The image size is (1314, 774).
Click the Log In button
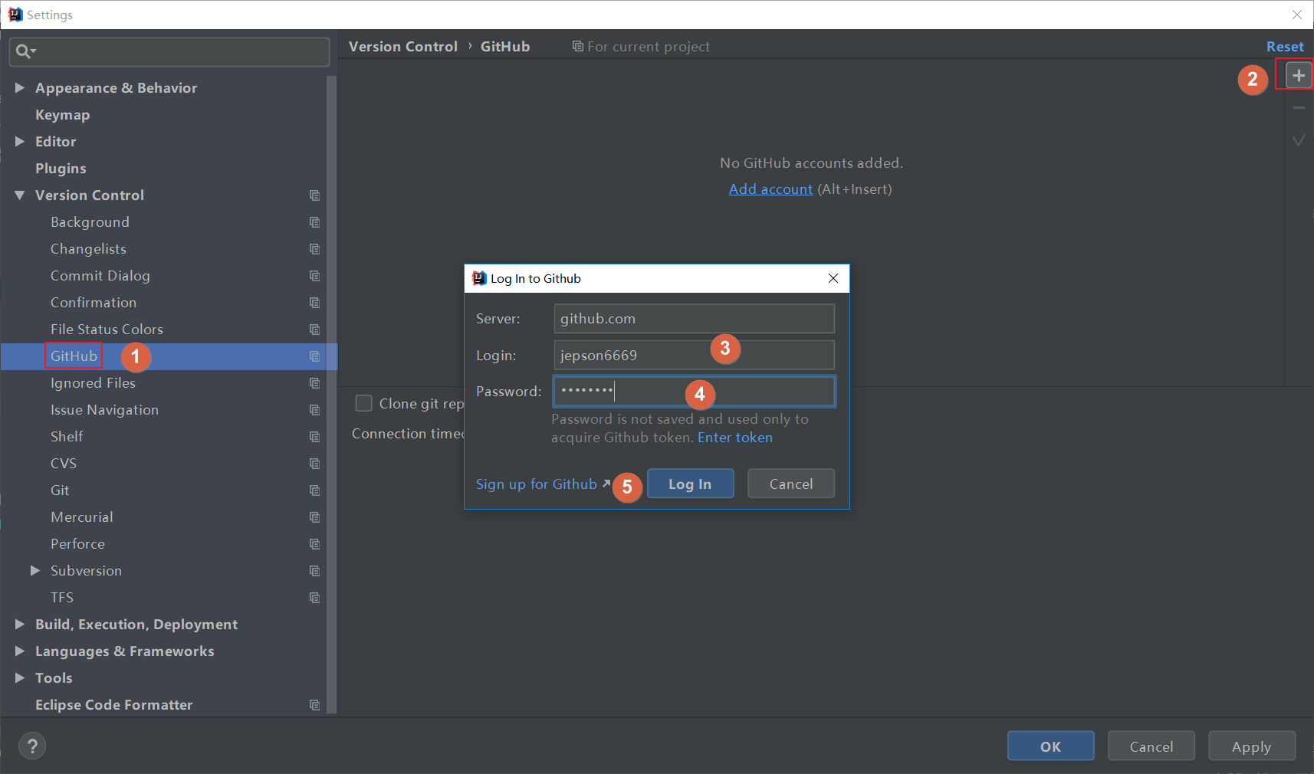coord(690,484)
